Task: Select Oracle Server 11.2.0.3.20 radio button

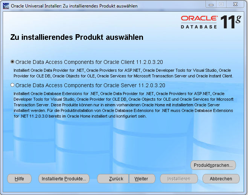Action: (12, 85)
